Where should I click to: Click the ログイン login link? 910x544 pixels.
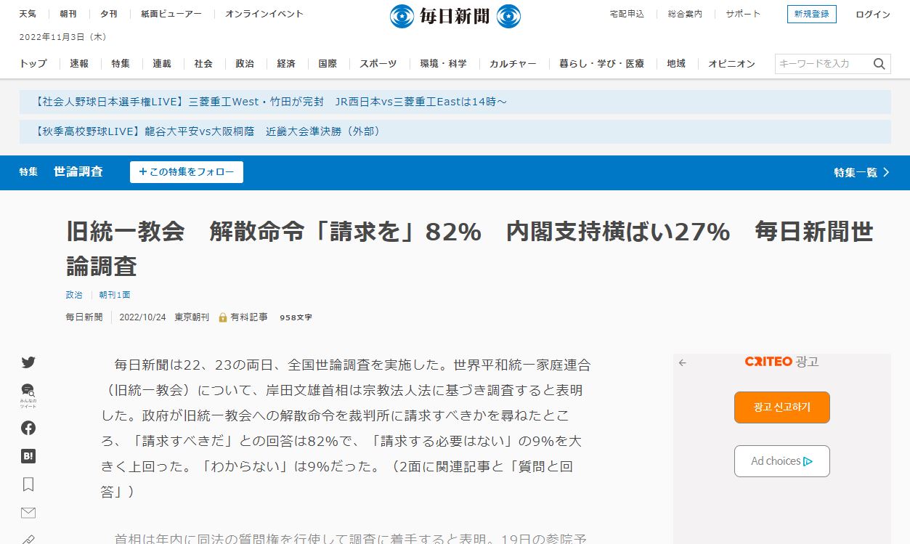[872, 15]
